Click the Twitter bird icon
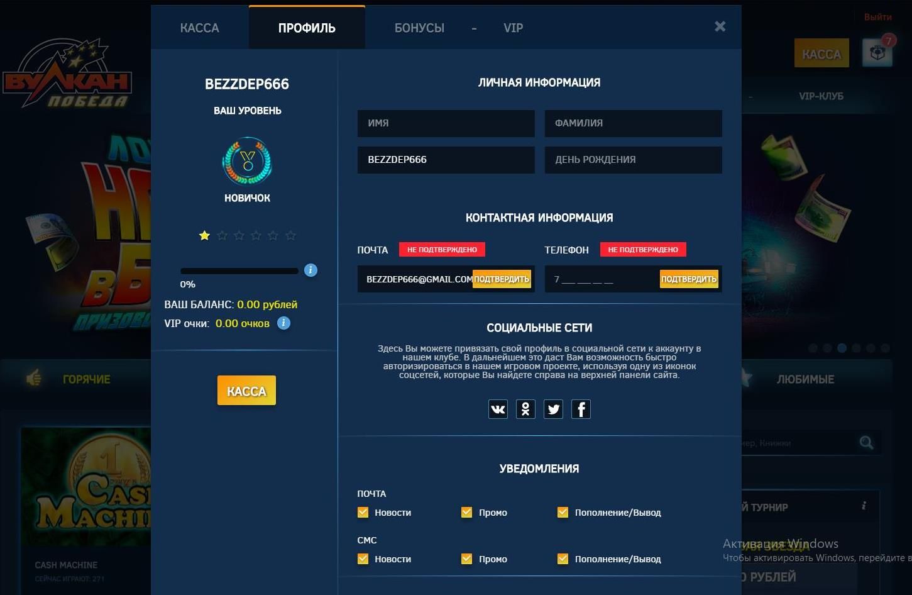The image size is (912, 595). click(x=553, y=409)
